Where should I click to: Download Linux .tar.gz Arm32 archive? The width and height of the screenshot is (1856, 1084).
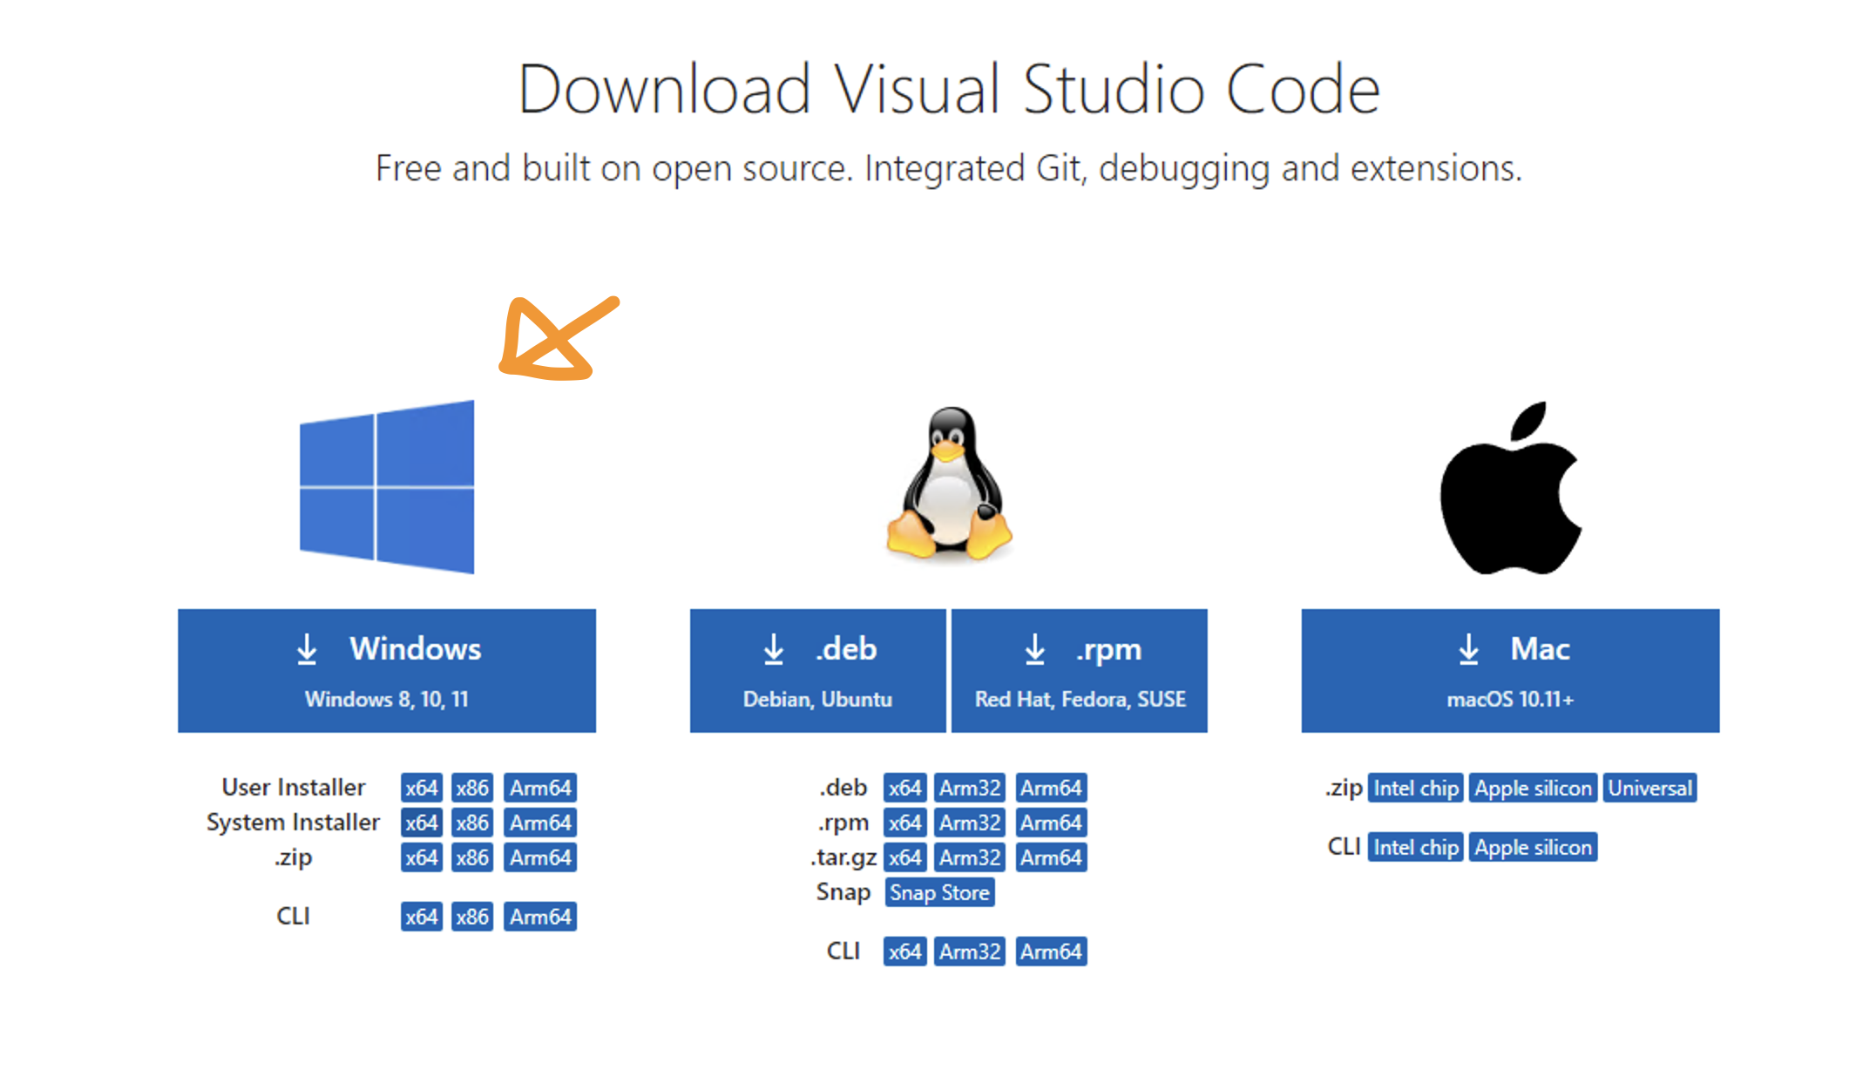coord(970,857)
